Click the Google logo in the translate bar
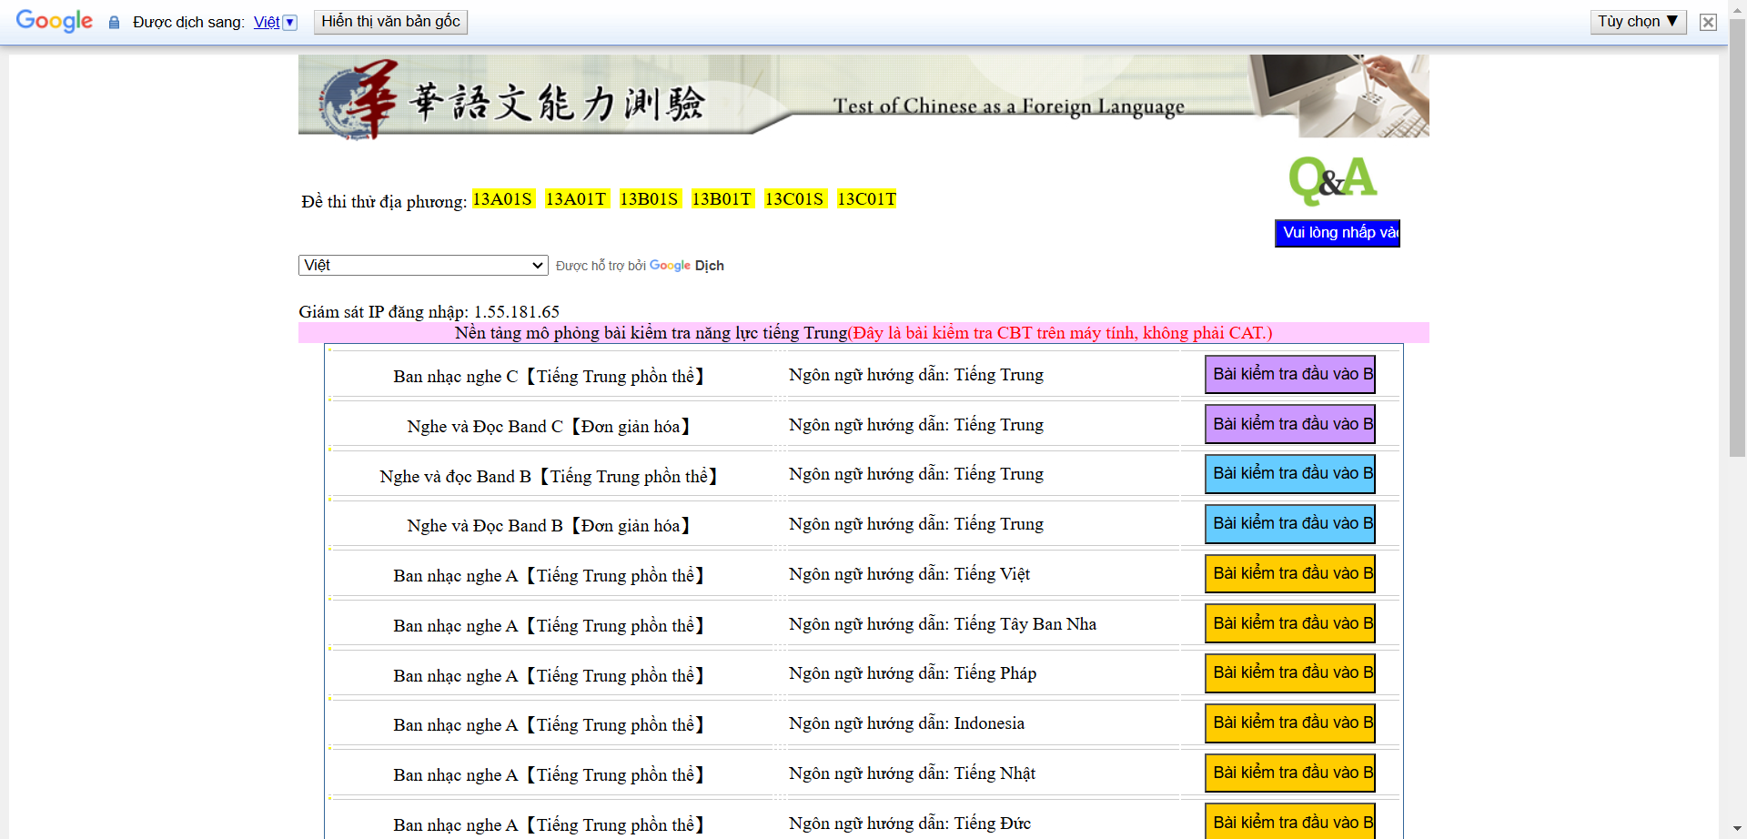The image size is (1747, 839). pos(55,21)
